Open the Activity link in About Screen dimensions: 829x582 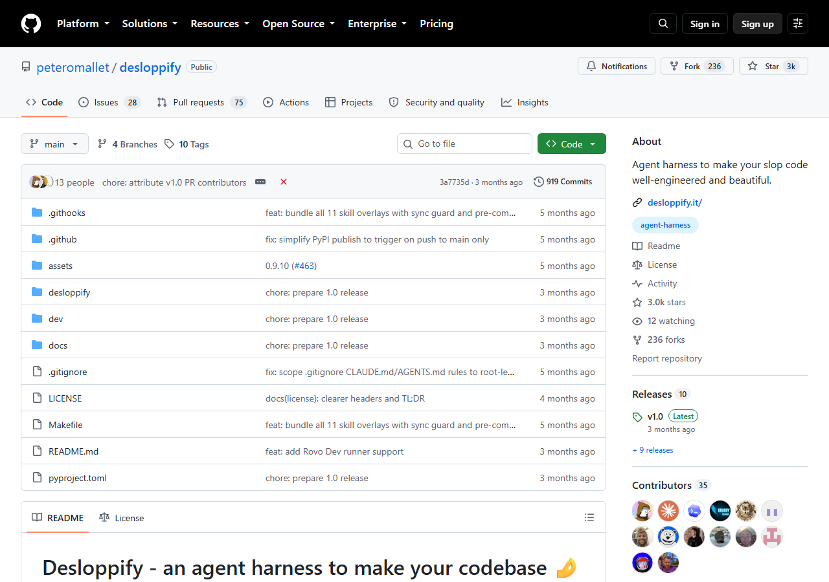pyautogui.click(x=655, y=283)
